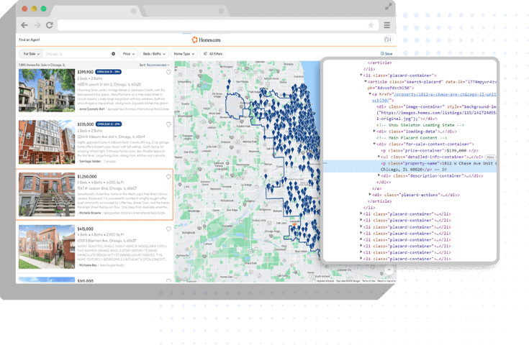Screen dimensions: 529x345
Task: Open the Home Type filter dropdown
Action: coord(185,54)
